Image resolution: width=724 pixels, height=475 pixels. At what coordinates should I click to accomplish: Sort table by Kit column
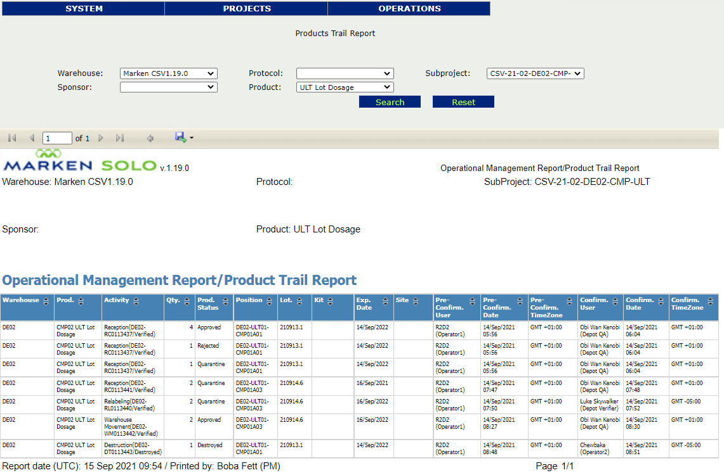coord(330,301)
